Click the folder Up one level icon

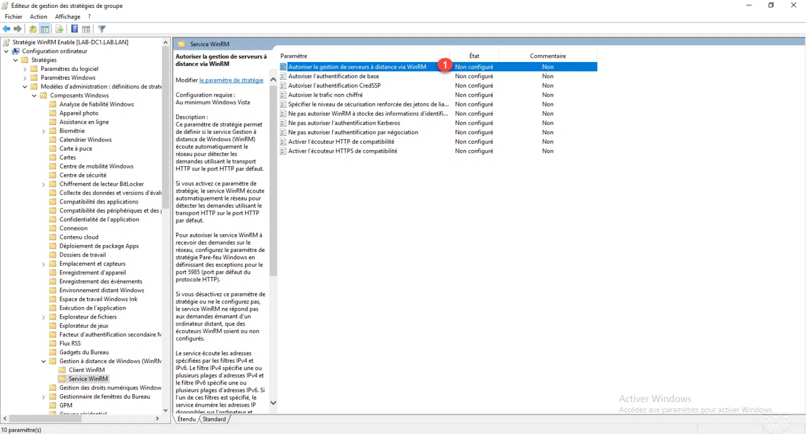click(x=33, y=29)
